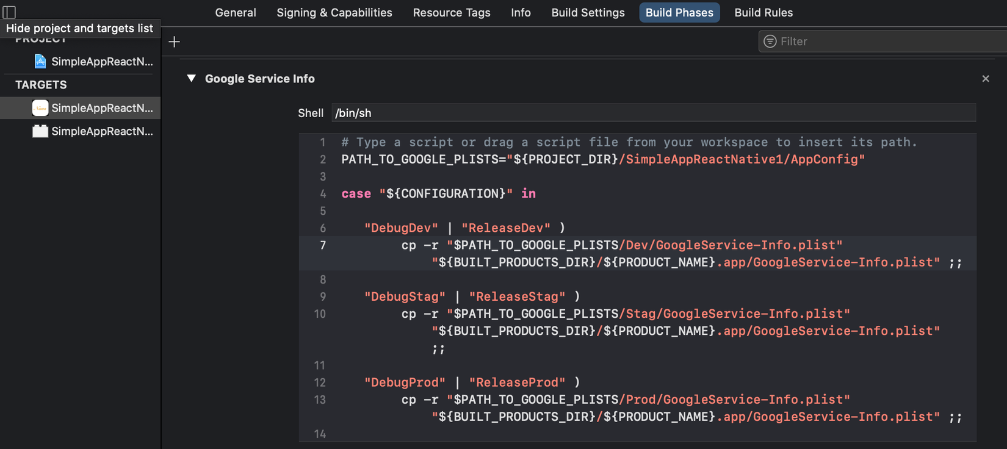The image size is (1007, 449).
Task: Open the General tab
Action: 236,13
